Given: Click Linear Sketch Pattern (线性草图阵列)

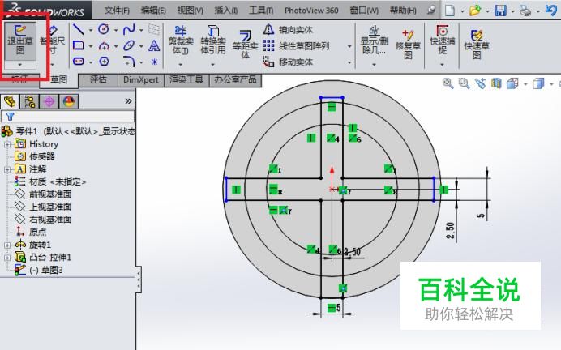Looking at the screenshot, I should 296,45.
